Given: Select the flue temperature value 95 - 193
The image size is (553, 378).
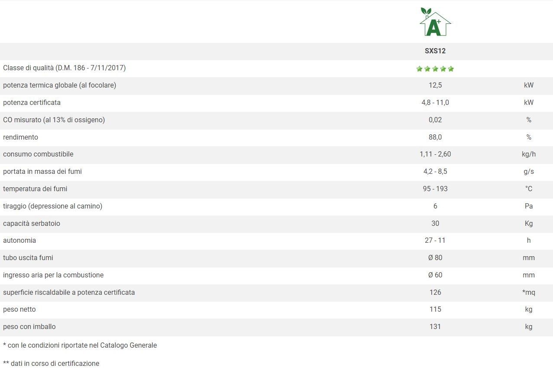Looking at the screenshot, I should pyautogui.click(x=435, y=189).
